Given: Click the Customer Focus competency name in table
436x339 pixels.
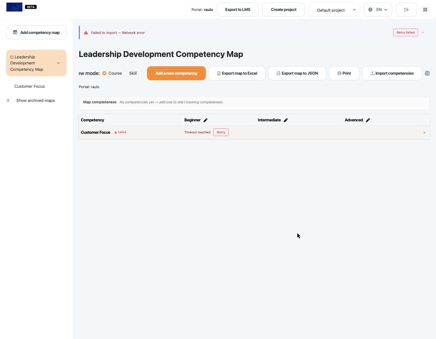Looking at the screenshot, I should pyautogui.click(x=96, y=132).
